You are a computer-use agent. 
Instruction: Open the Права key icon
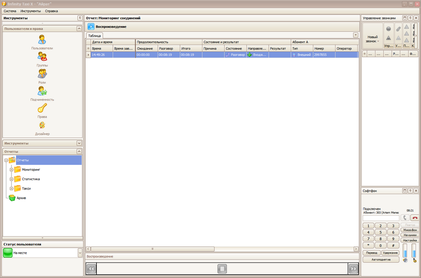point(42,108)
